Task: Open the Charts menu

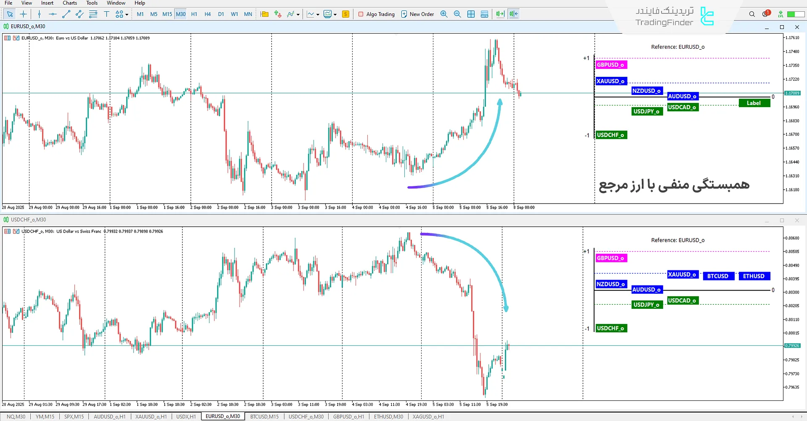Action: [70, 3]
